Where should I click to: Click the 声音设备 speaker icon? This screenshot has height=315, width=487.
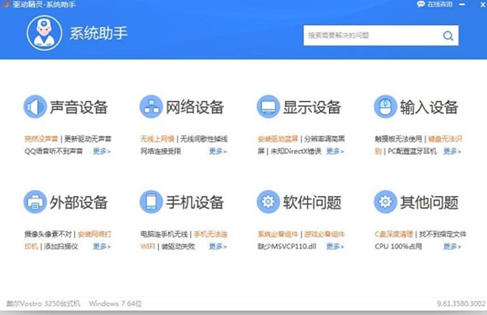pyautogui.click(x=35, y=107)
